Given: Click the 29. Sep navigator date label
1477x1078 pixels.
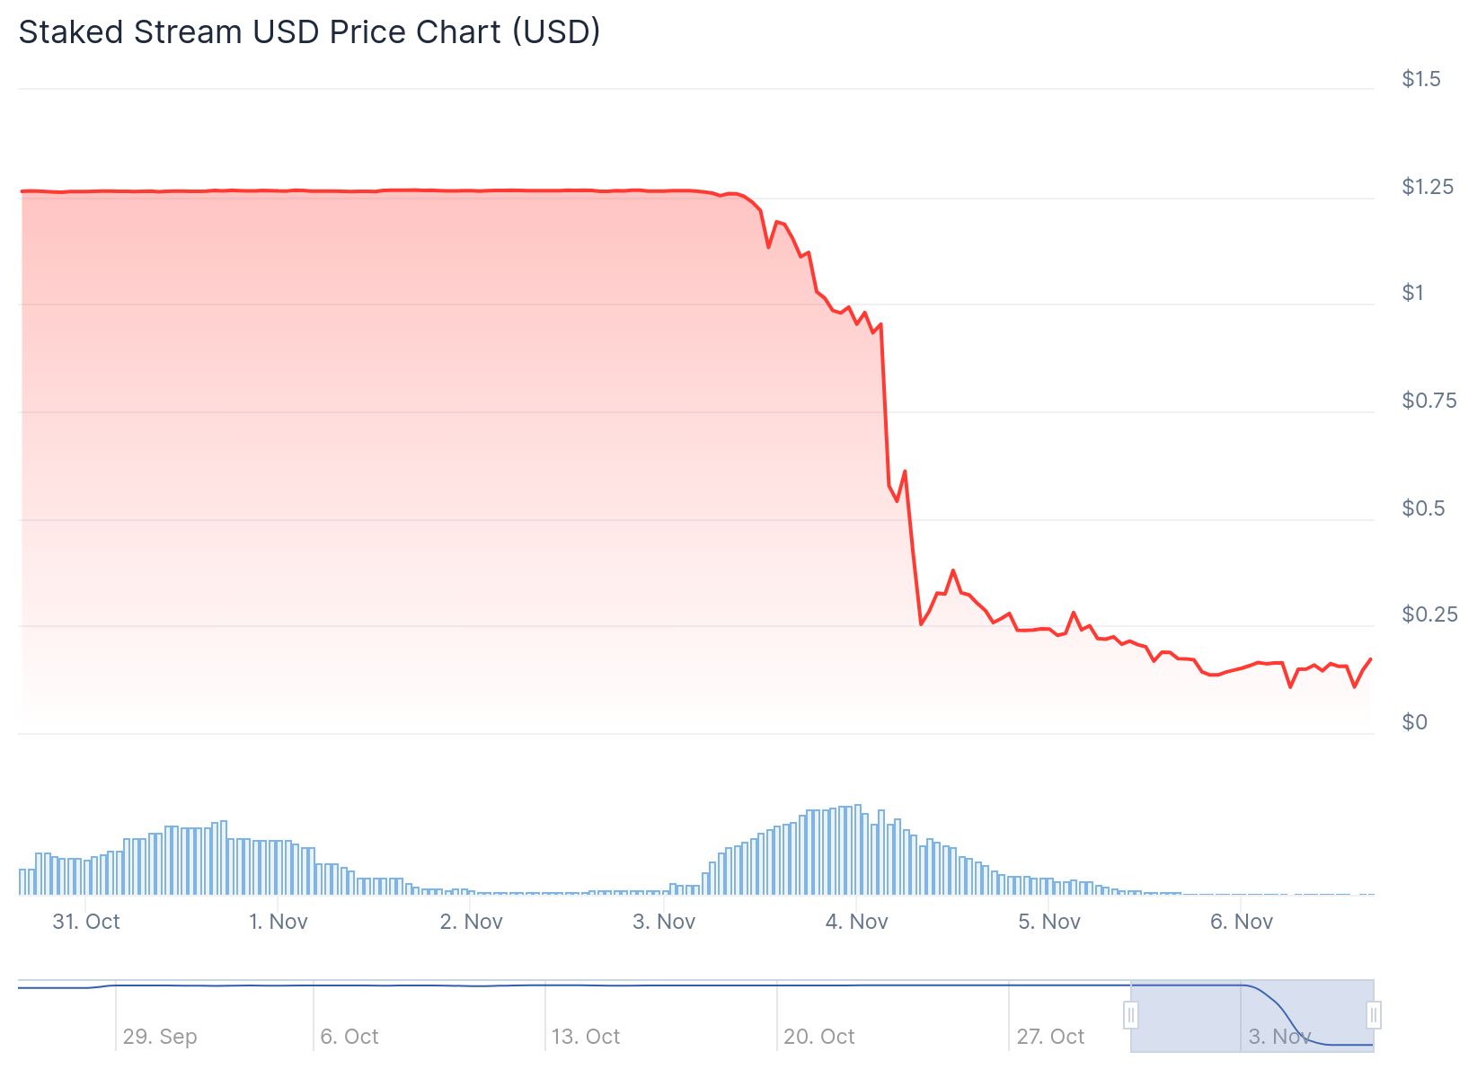Looking at the screenshot, I should (160, 1037).
